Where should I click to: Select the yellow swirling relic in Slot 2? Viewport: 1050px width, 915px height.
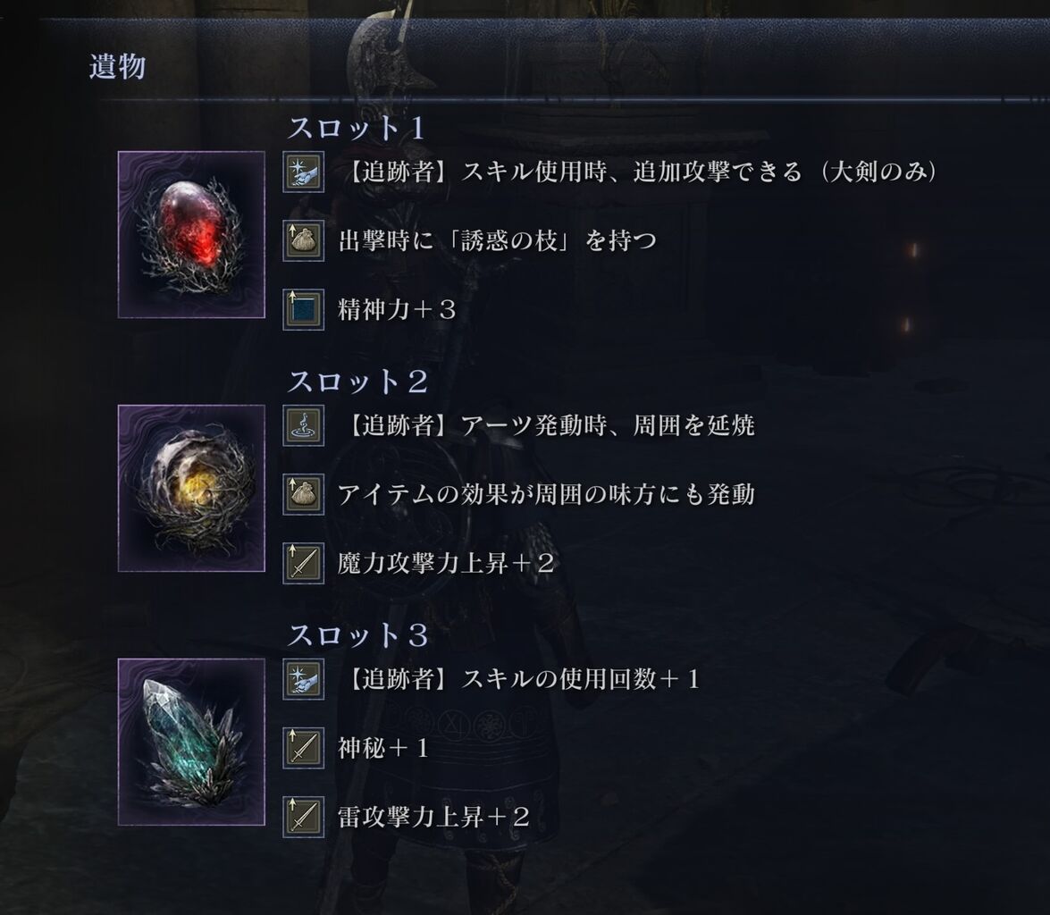coord(191,488)
